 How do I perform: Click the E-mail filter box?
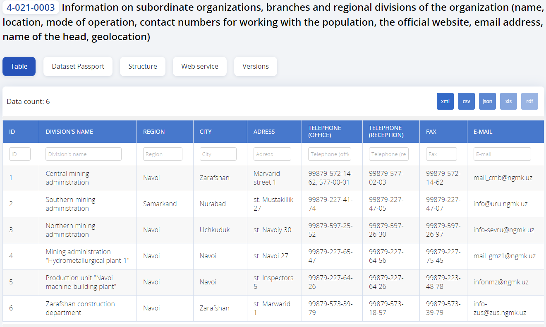pyautogui.click(x=502, y=154)
